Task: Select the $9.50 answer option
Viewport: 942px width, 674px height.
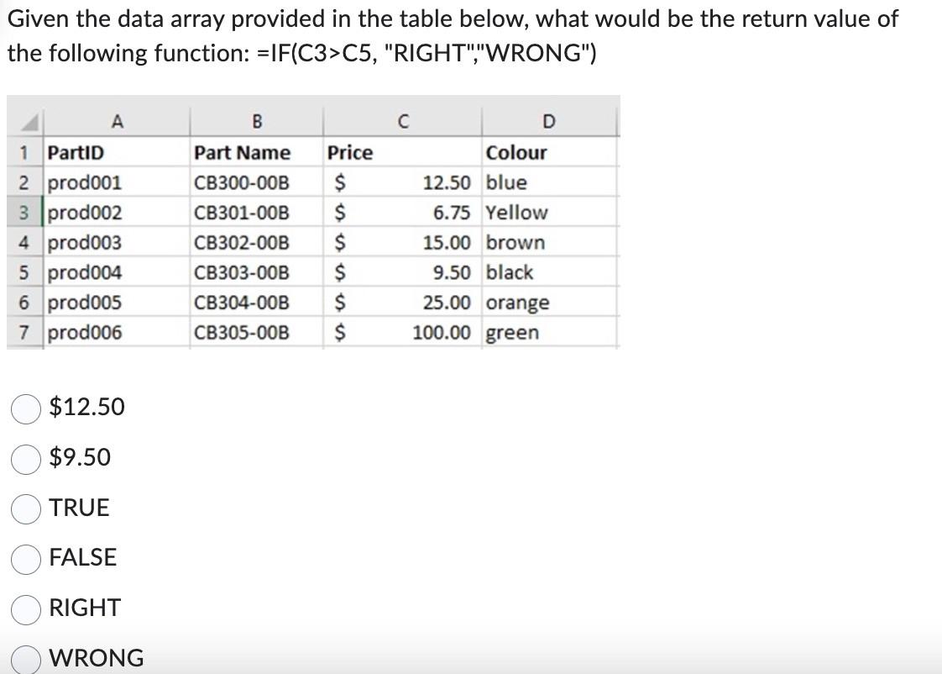Action: click(26, 457)
